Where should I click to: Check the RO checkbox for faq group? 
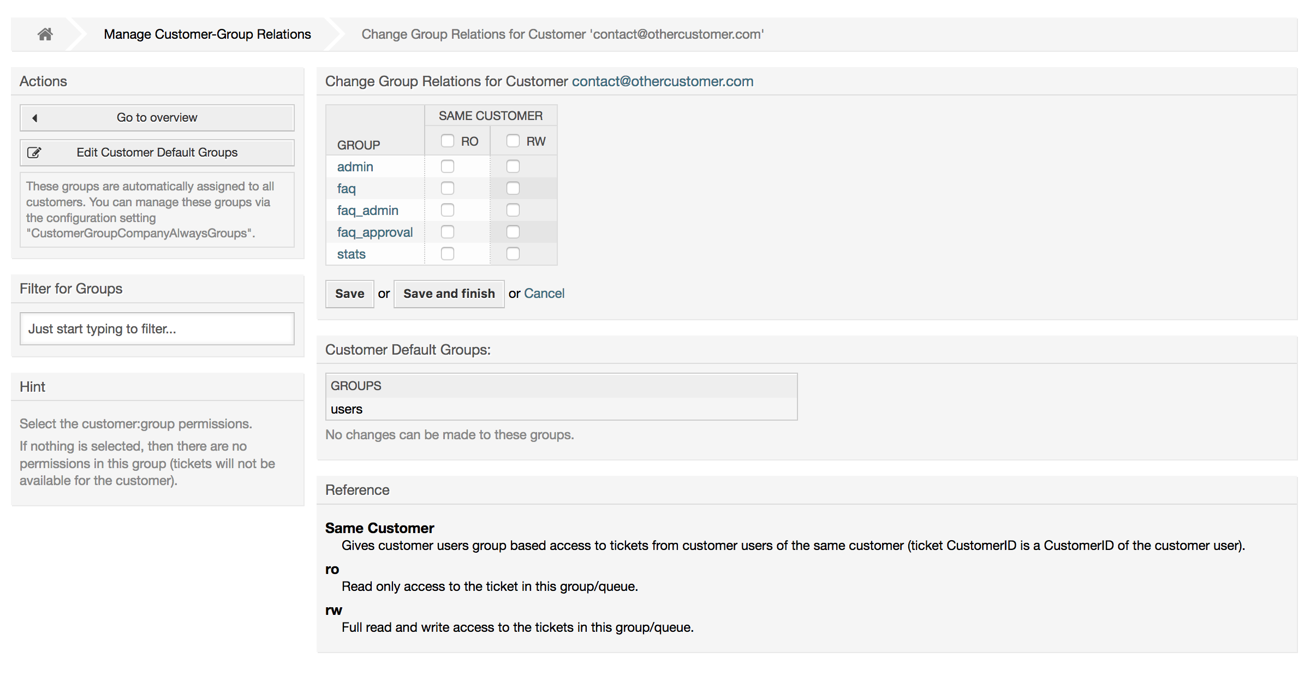[448, 188]
